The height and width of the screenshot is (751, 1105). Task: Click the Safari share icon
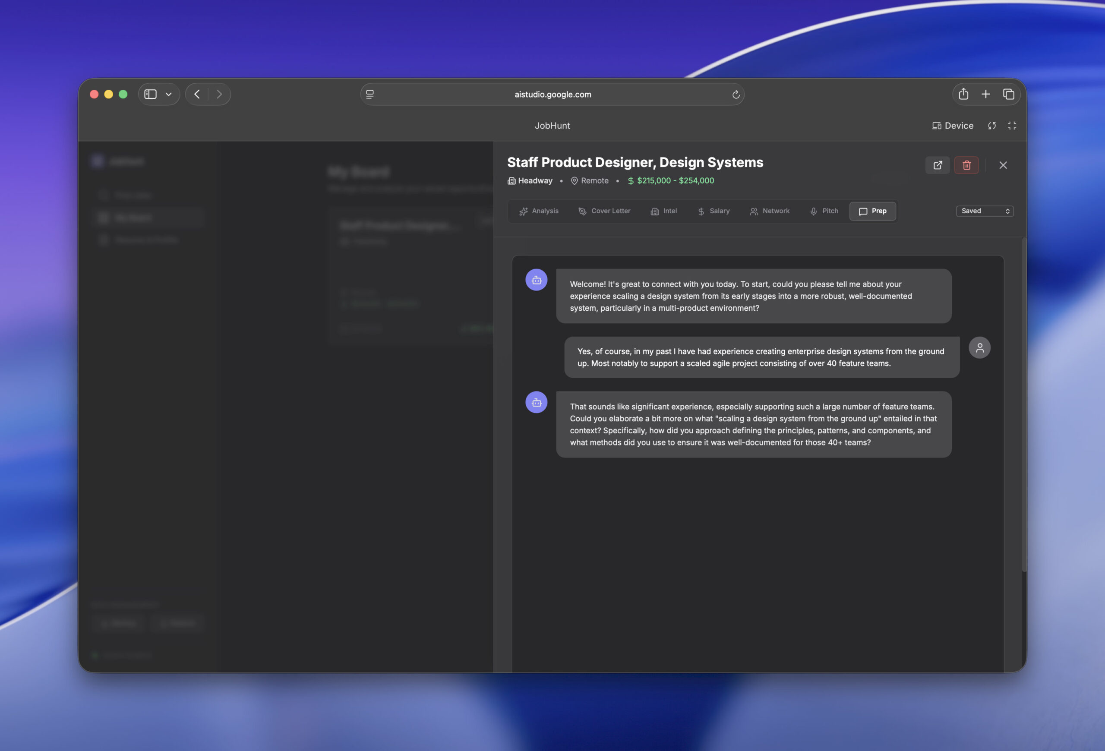coord(963,94)
